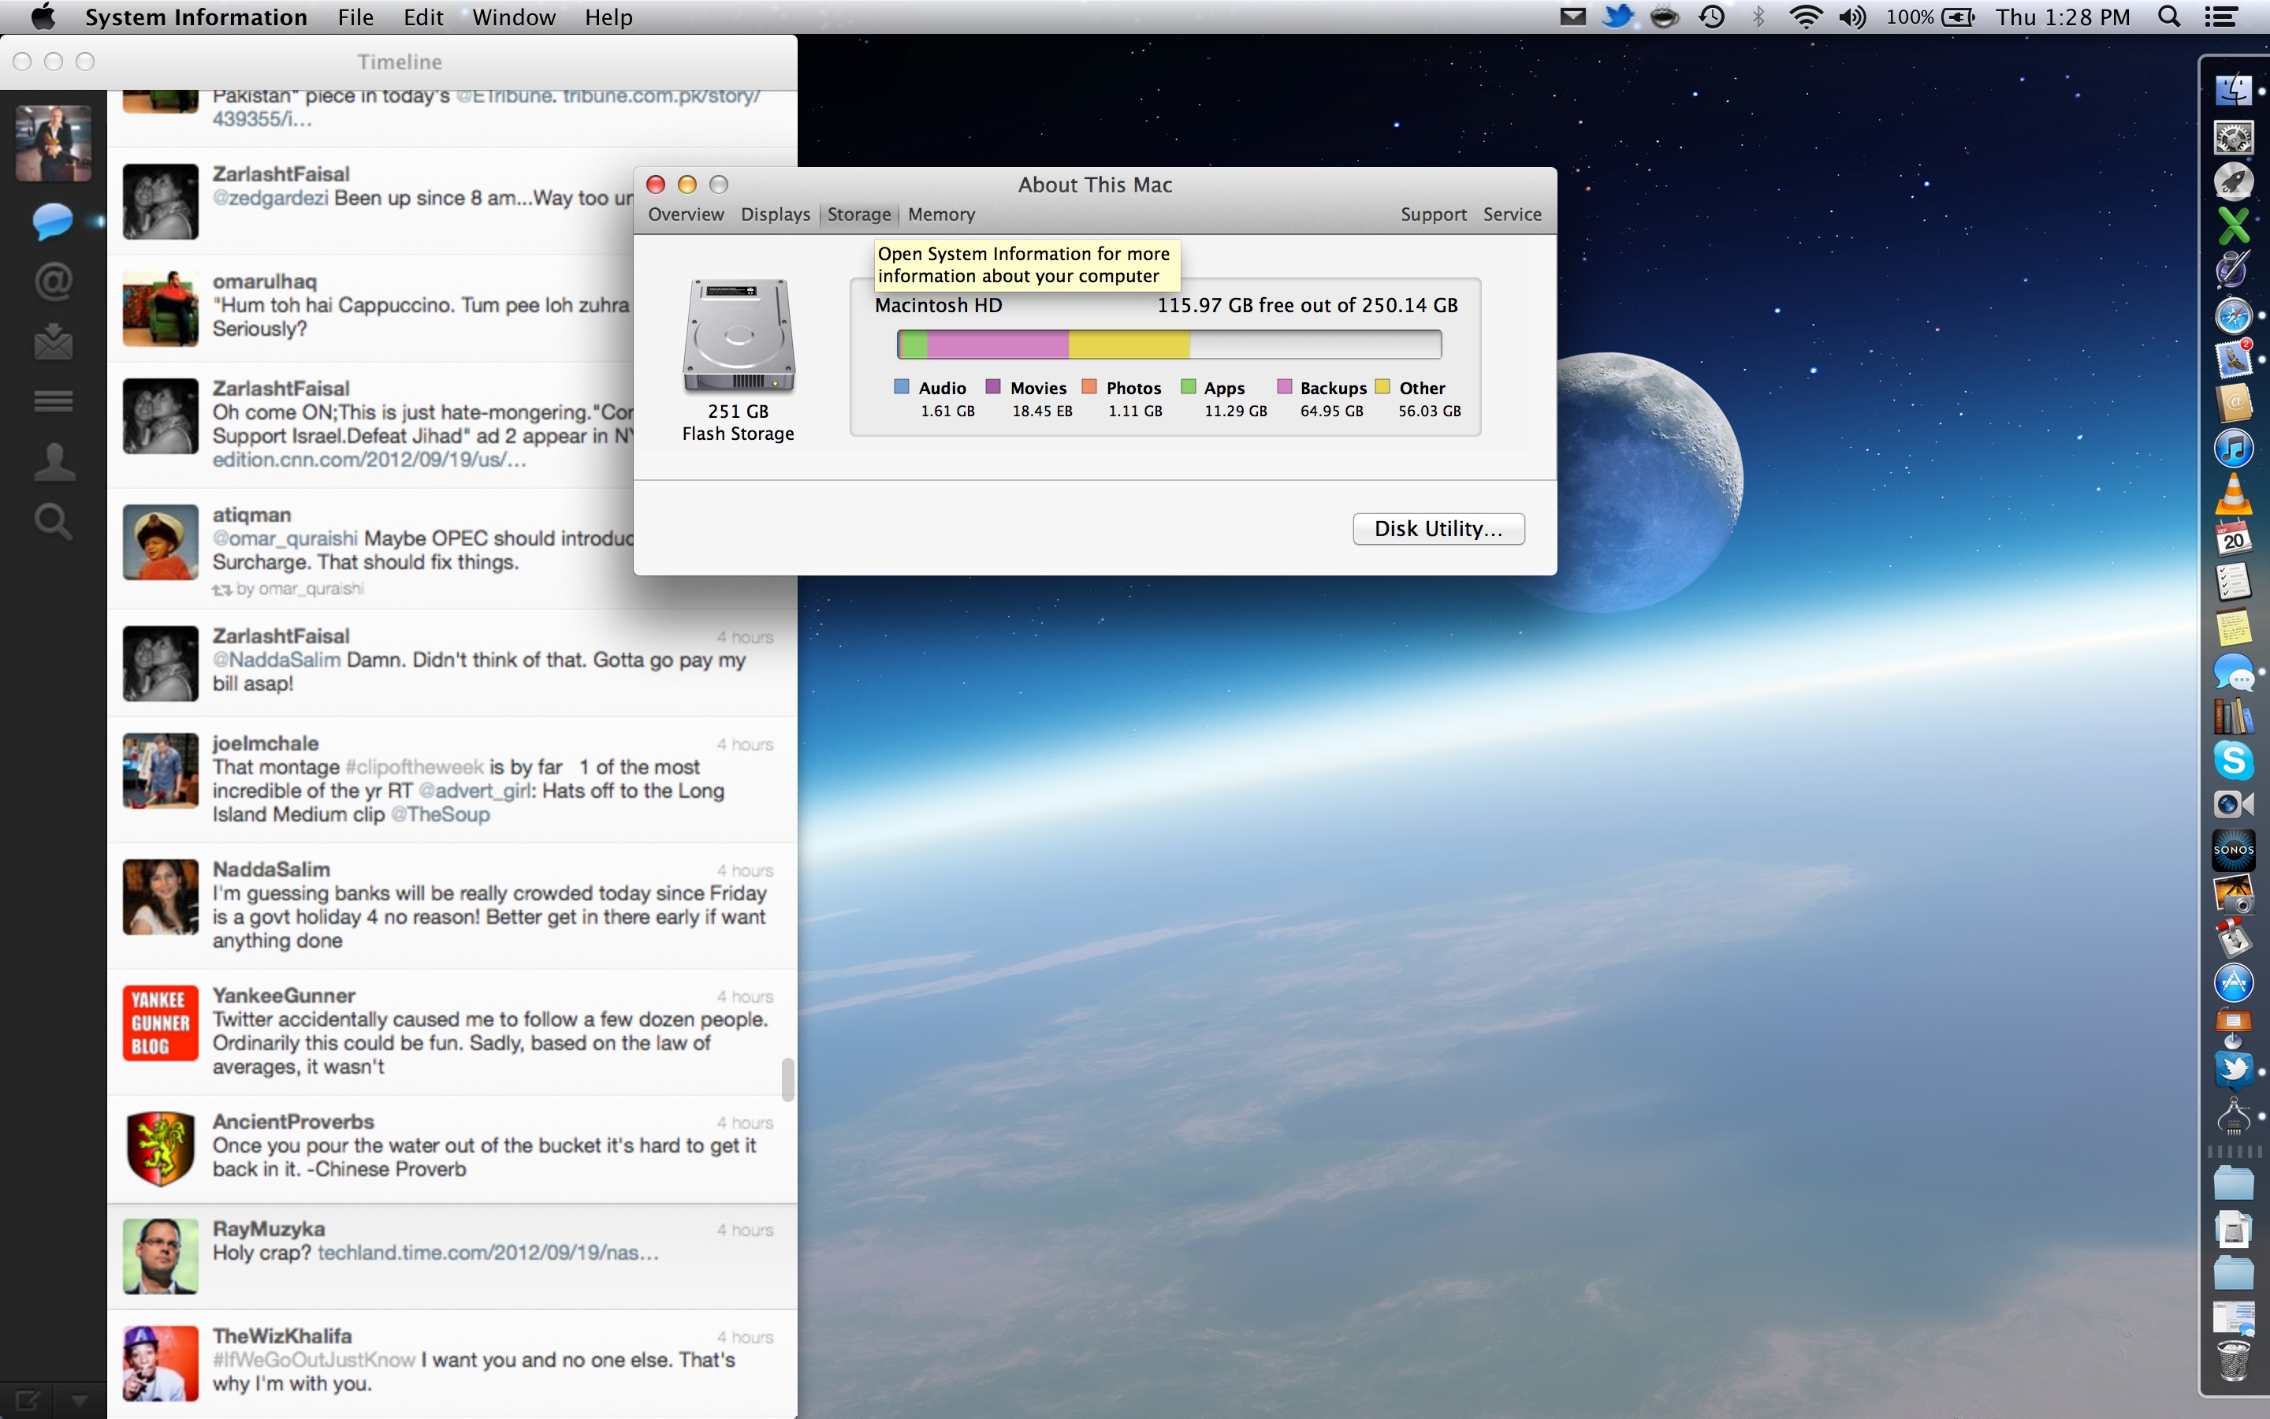Open Twitter Mentions @ sidebar icon

pos(53,281)
